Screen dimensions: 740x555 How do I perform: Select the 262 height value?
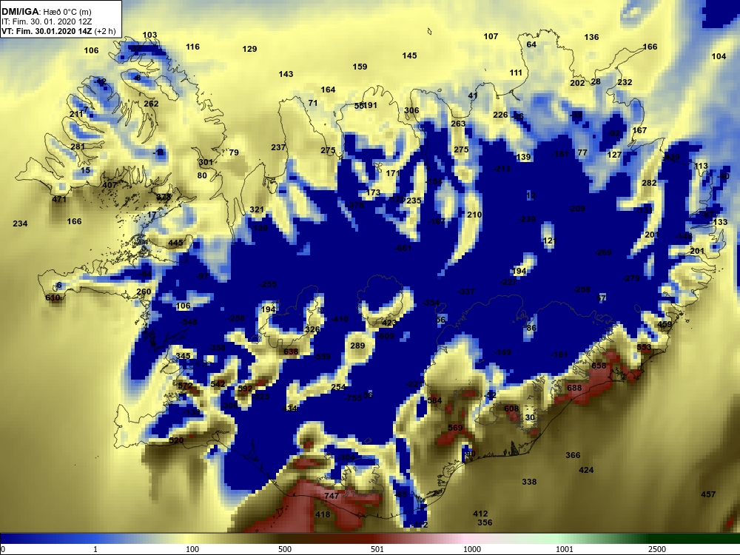151,104
